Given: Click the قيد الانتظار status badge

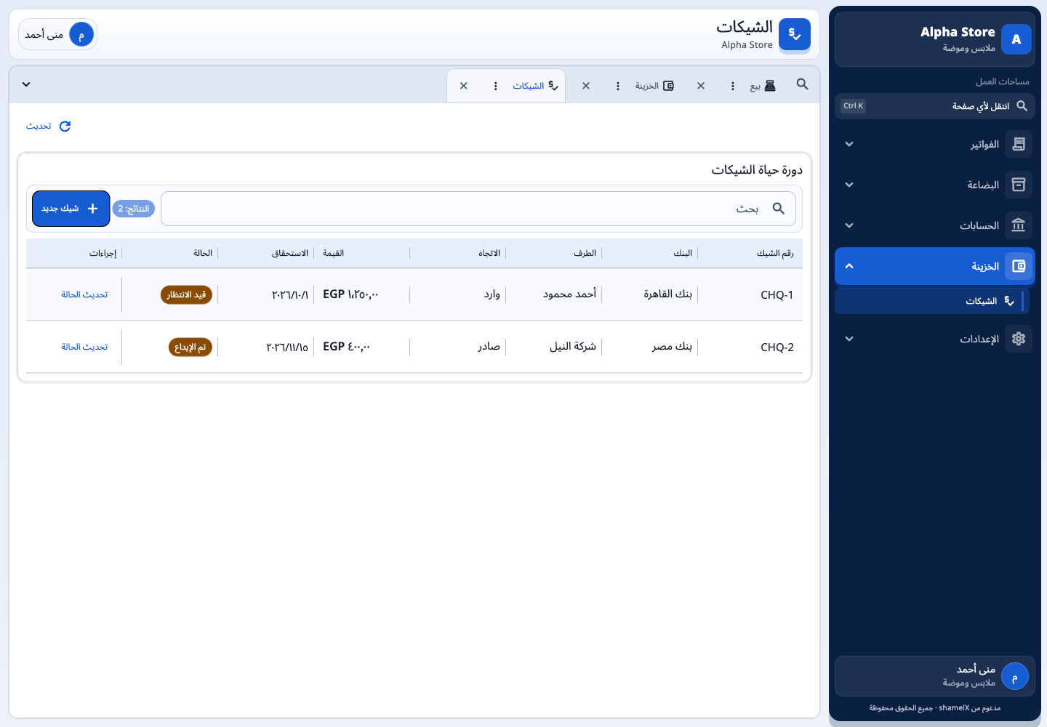Looking at the screenshot, I should 186,294.
